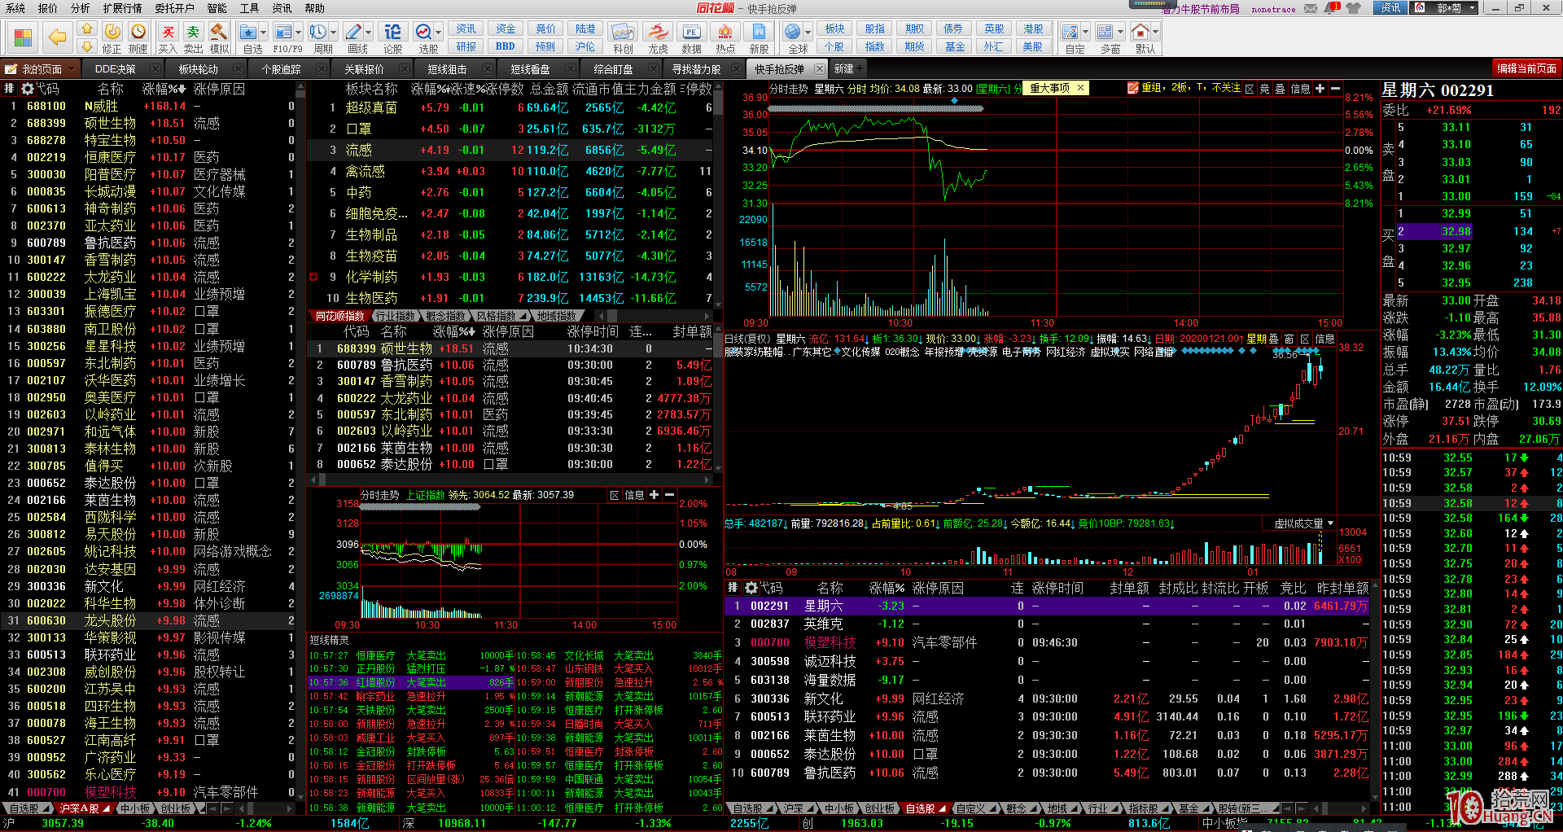Switch to the 短线狙击 tab

point(447,69)
